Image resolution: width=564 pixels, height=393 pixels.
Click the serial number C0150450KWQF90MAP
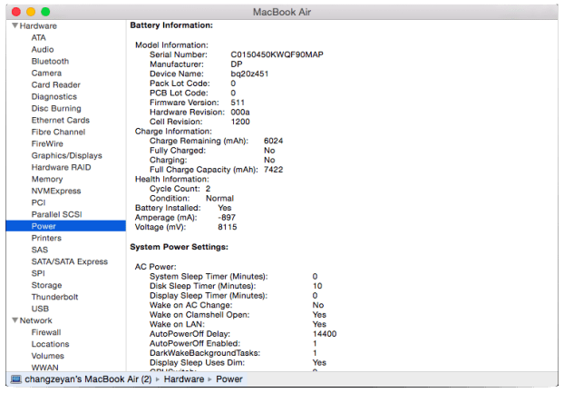click(x=277, y=54)
